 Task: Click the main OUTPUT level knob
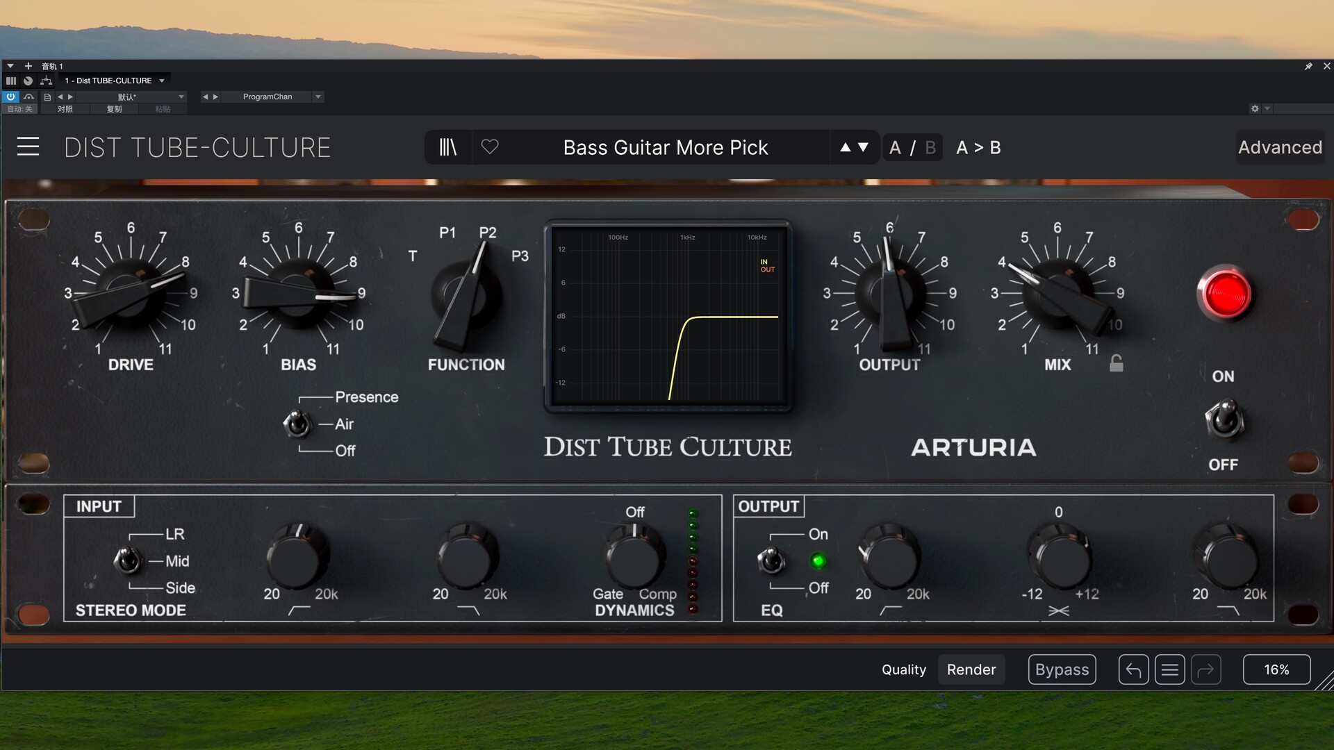click(890, 294)
